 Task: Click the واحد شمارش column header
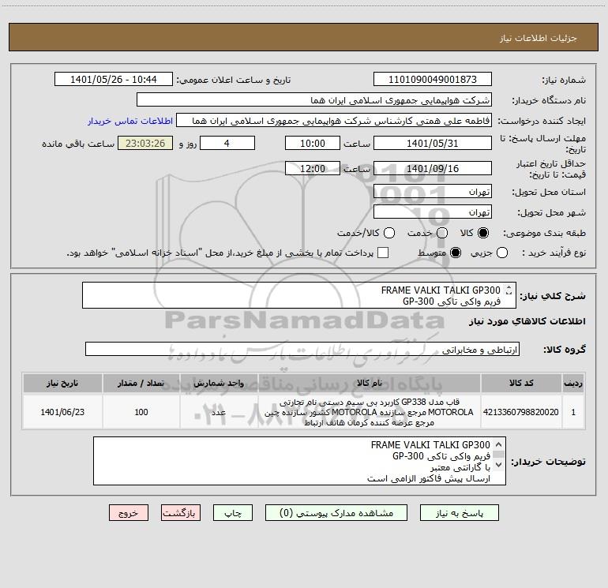219,383
